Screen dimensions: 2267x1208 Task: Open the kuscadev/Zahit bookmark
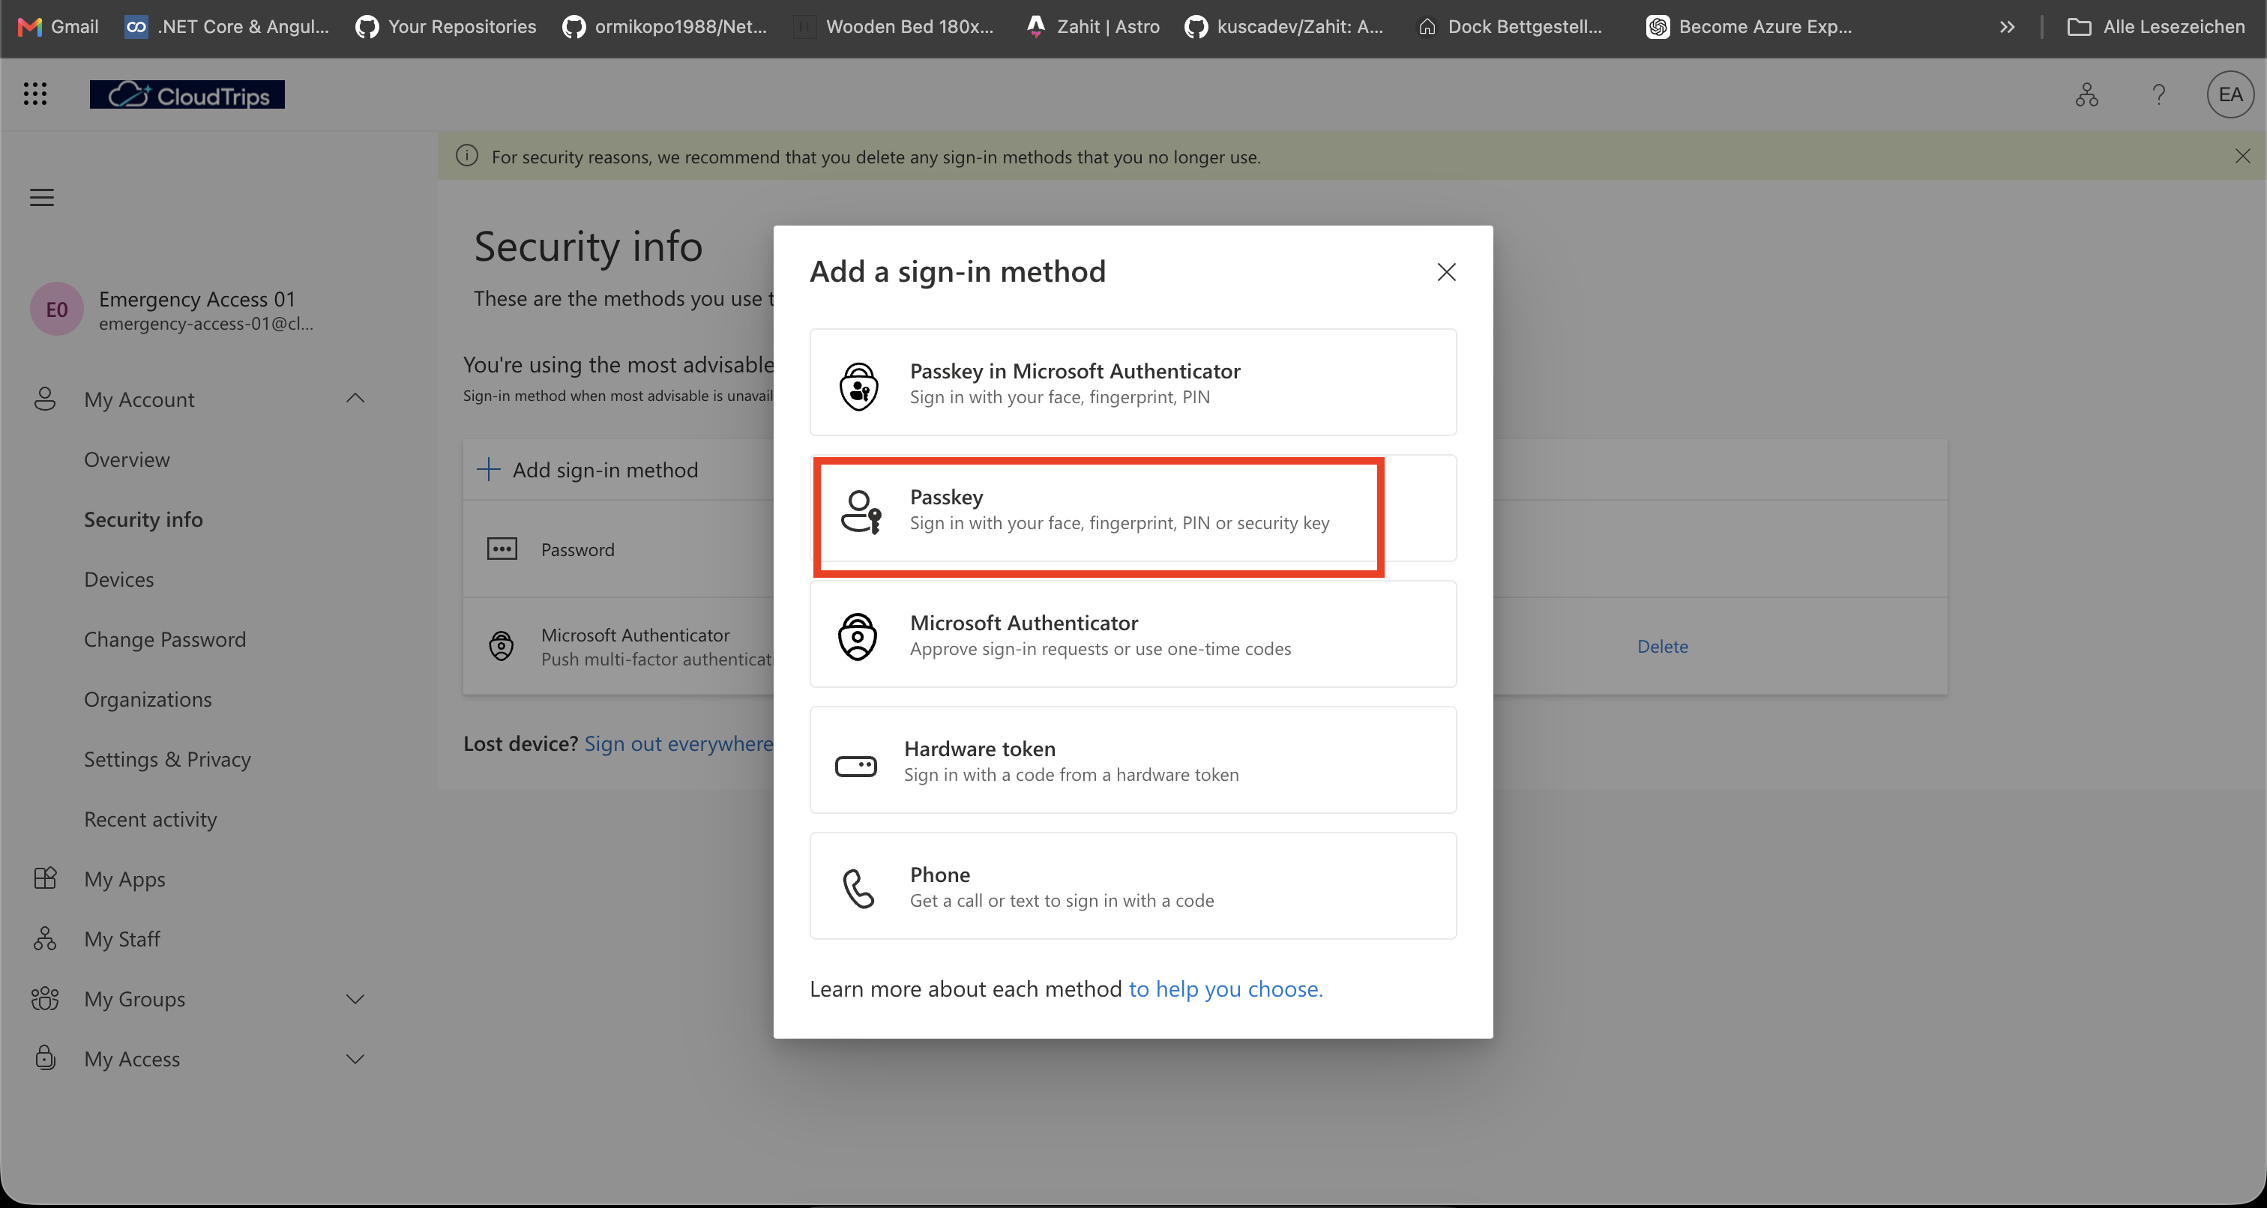pos(1284,26)
